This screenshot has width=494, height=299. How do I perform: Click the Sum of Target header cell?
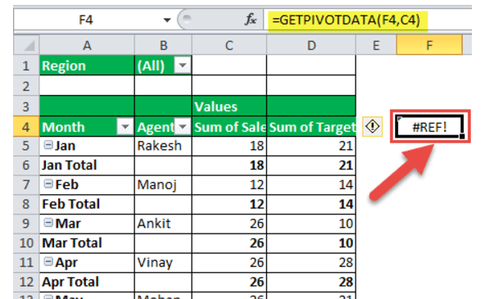click(x=311, y=127)
